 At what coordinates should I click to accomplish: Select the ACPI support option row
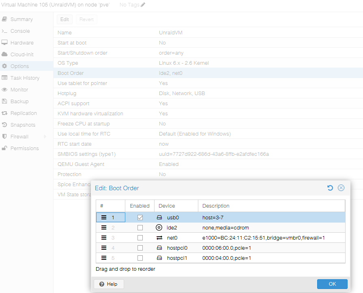208,103
